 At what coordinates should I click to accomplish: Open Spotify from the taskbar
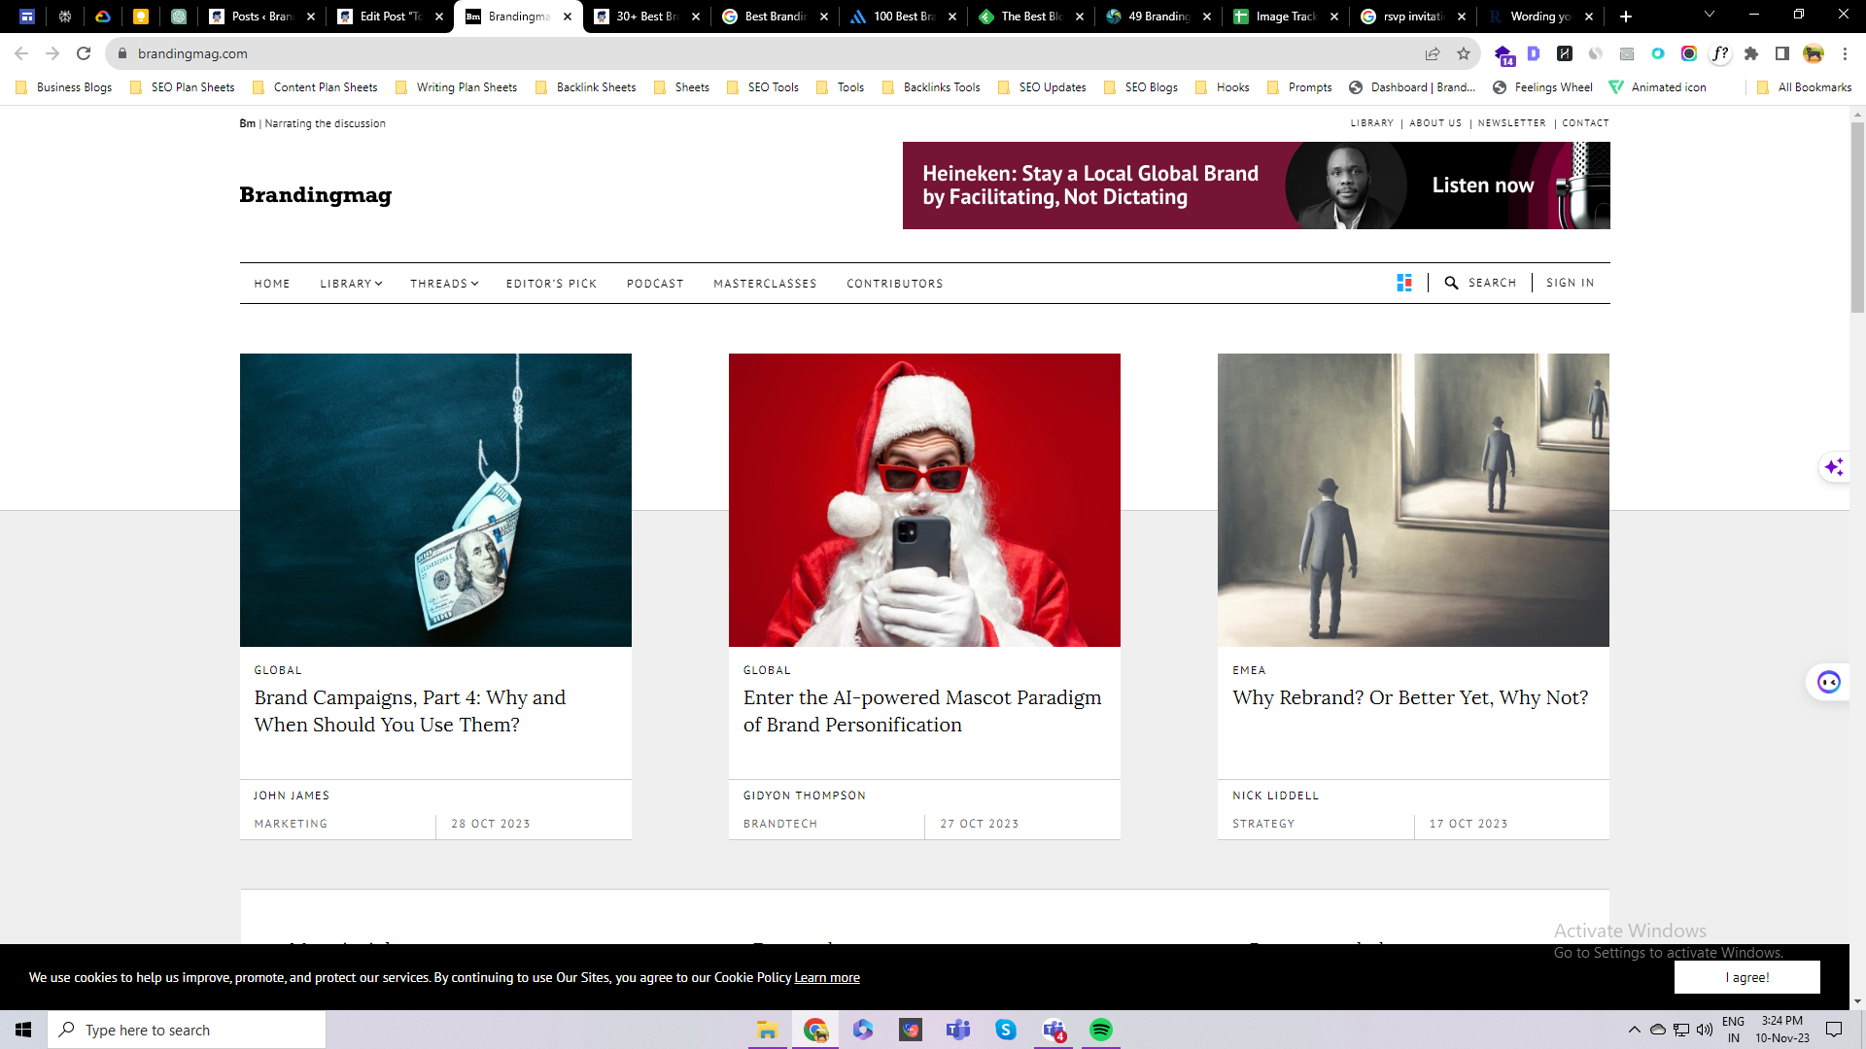pyautogui.click(x=1101, y=1030)
